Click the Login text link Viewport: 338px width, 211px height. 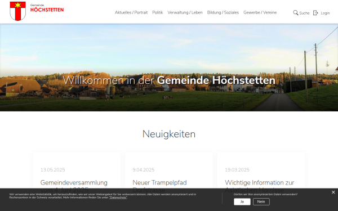tap(325, 13)
